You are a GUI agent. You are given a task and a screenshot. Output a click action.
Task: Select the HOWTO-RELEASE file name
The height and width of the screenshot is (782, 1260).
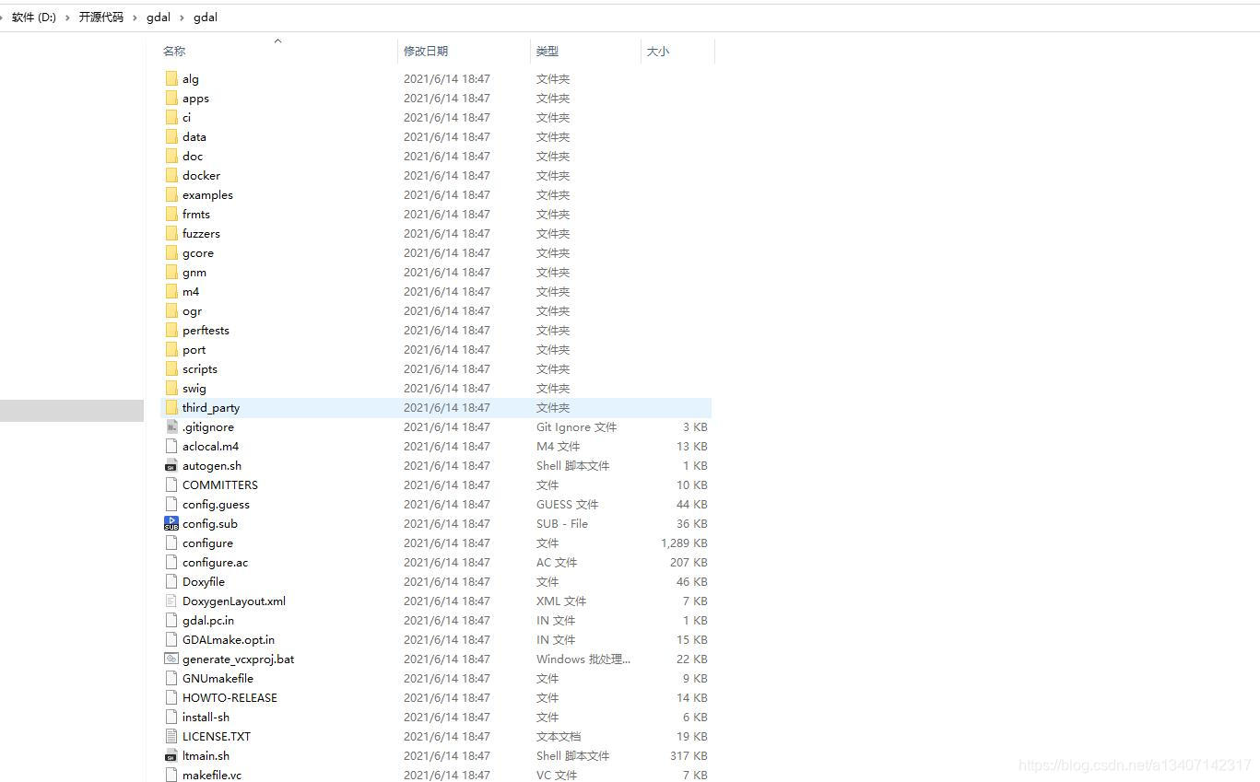[230, 698]
